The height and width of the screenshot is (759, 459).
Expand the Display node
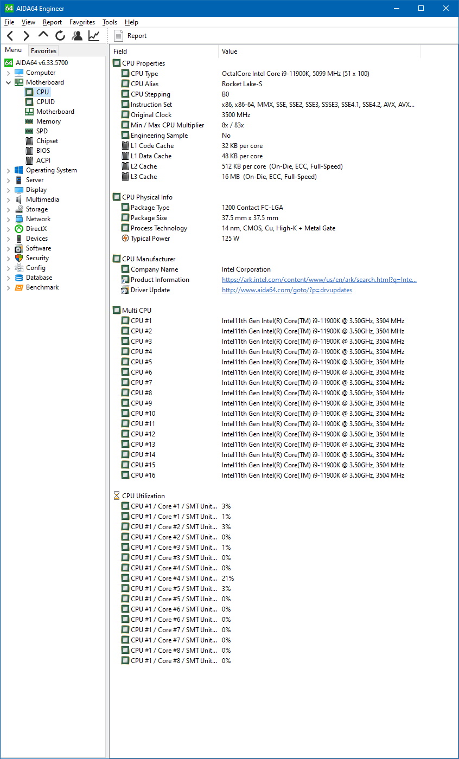pos(8,190)
